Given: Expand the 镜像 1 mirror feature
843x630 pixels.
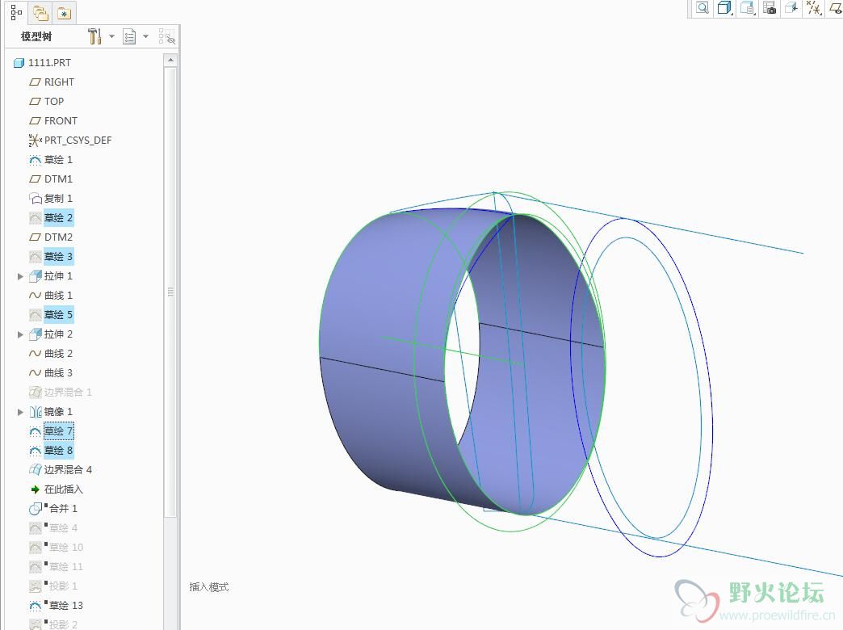Looking at the screenshot, I should click(20, 412).
